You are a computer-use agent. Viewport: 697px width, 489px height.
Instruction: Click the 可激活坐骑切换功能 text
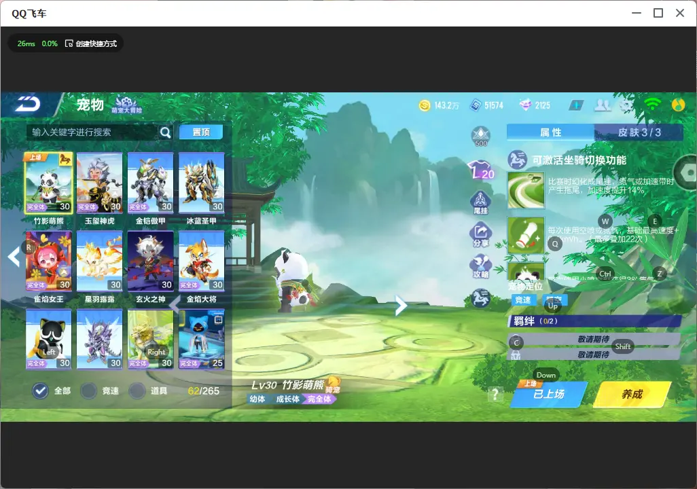pyautogui.click(x=579, y=160)
